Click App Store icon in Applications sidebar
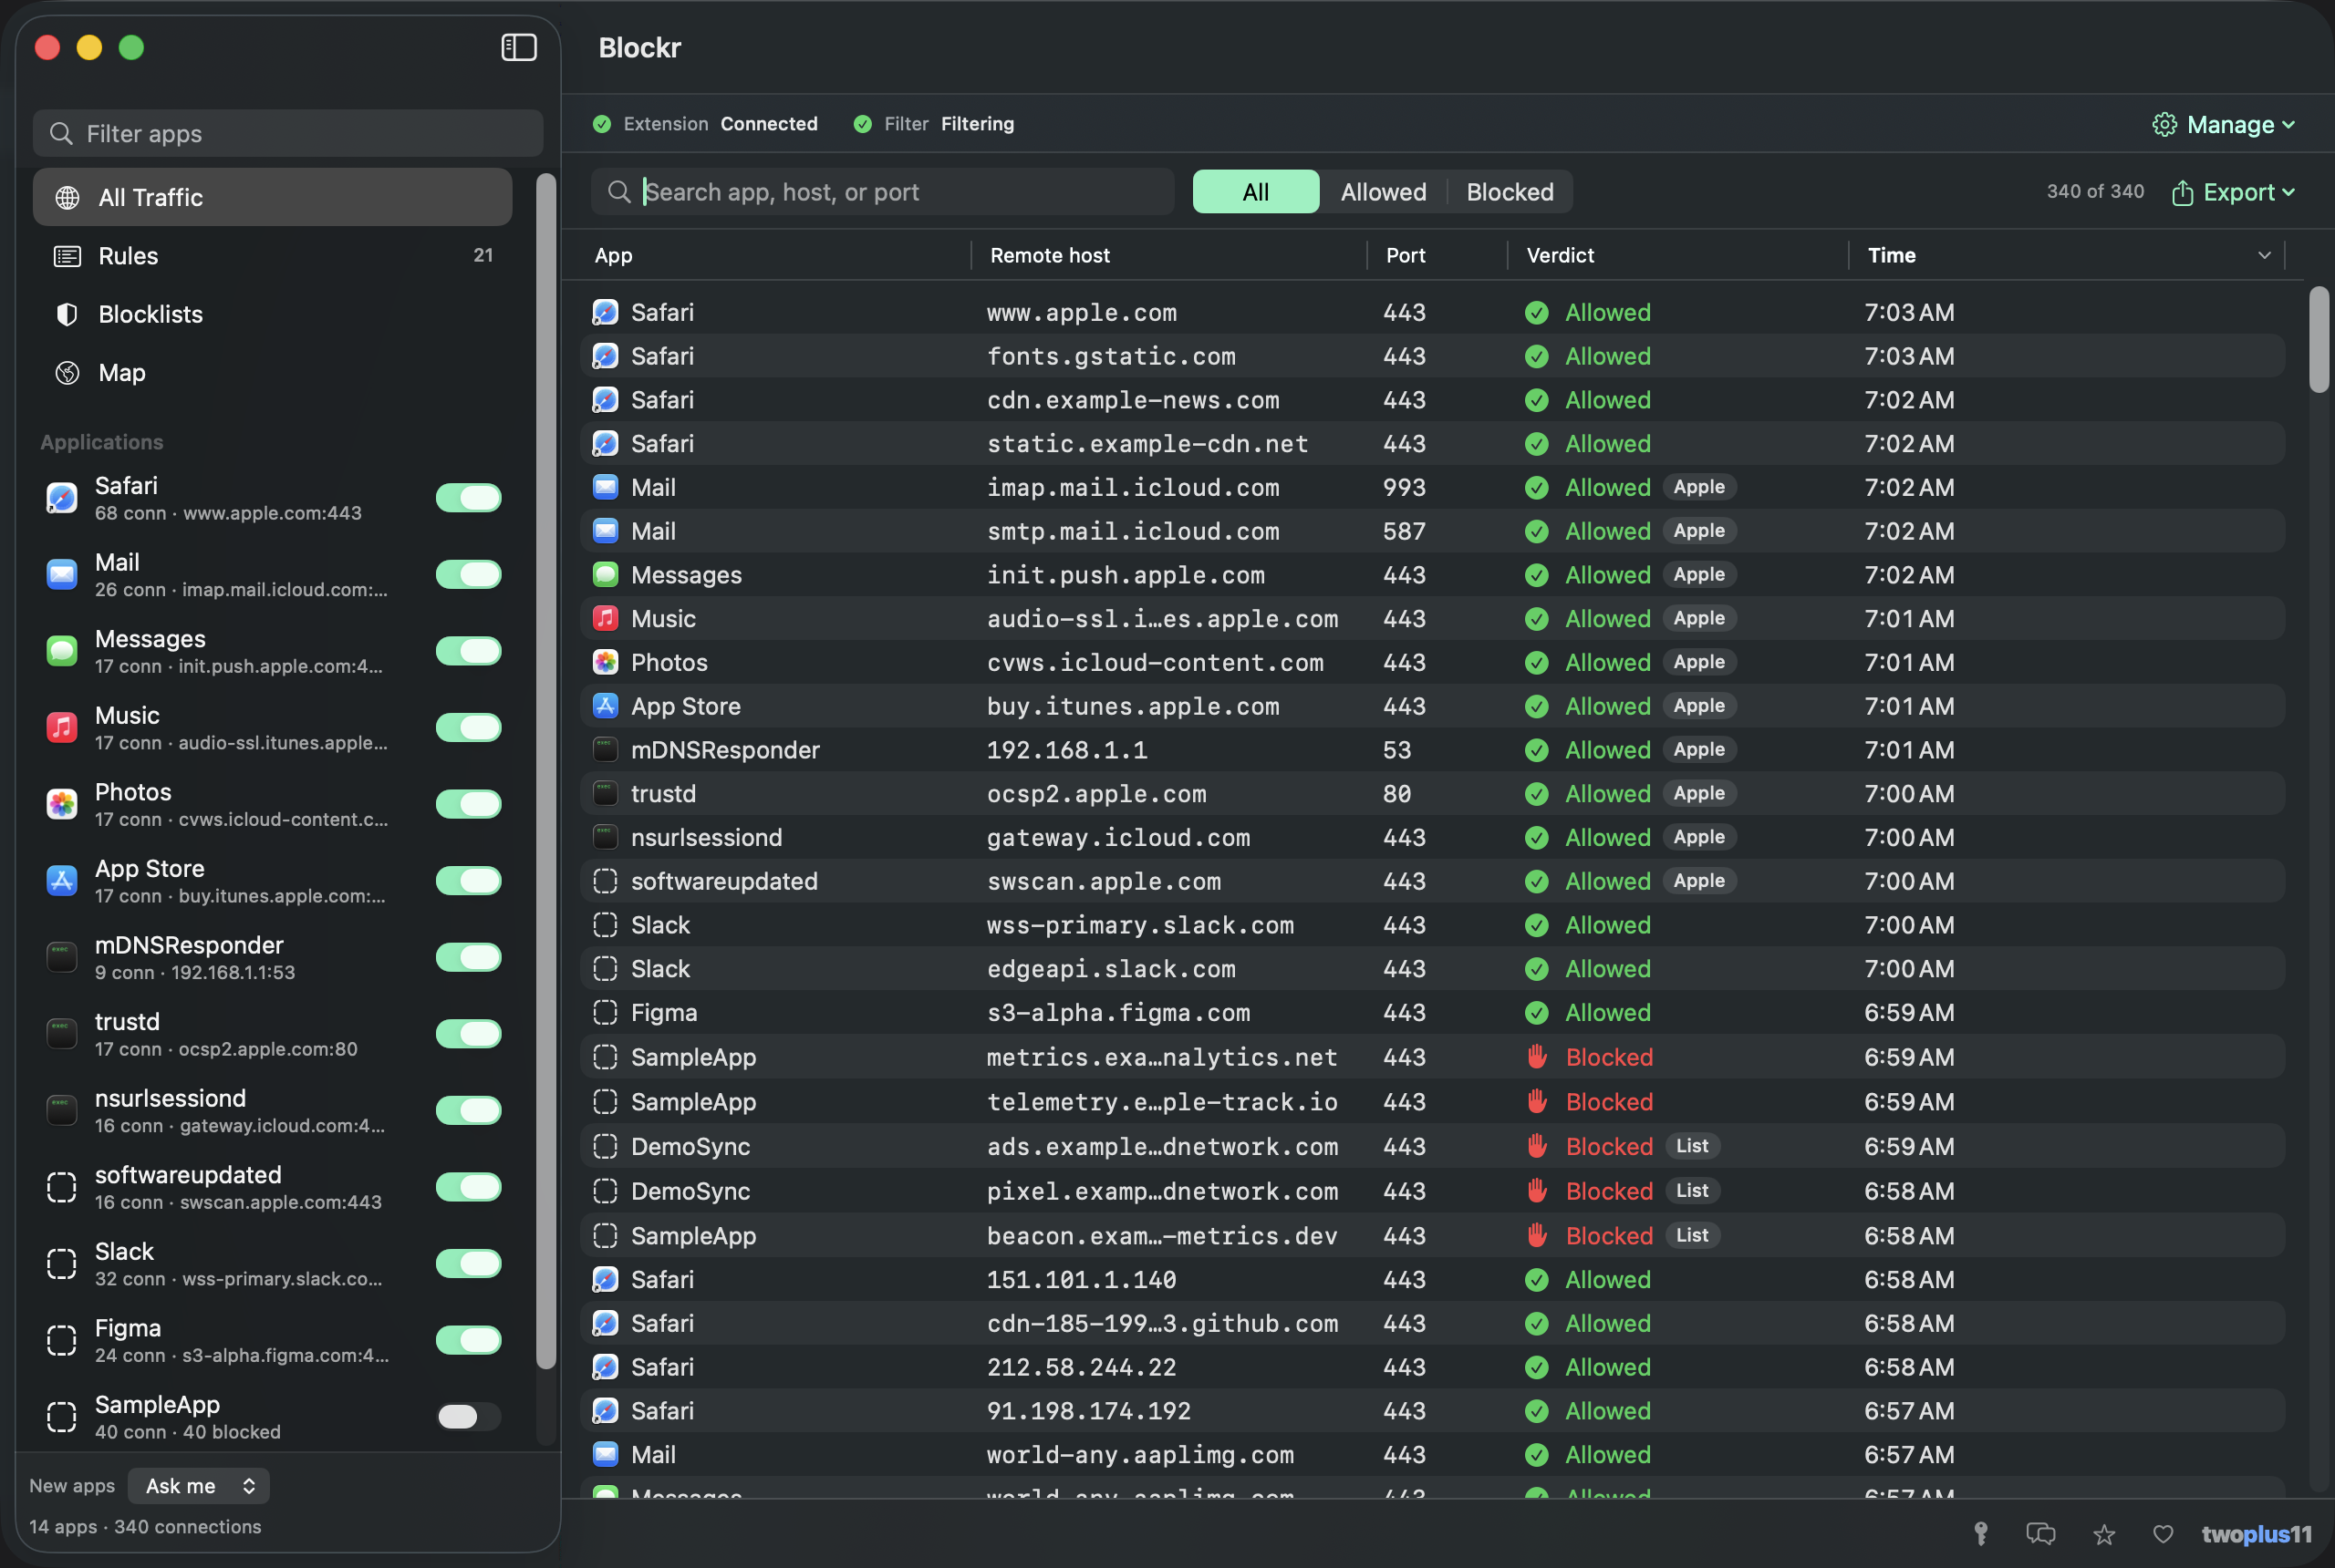The width and height of the screenshot is (2335, 1568). 62,880
